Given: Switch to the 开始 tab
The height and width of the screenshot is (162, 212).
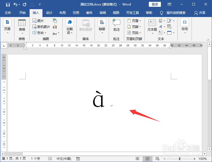Looking at the screenshot, I should click(23, 13).
